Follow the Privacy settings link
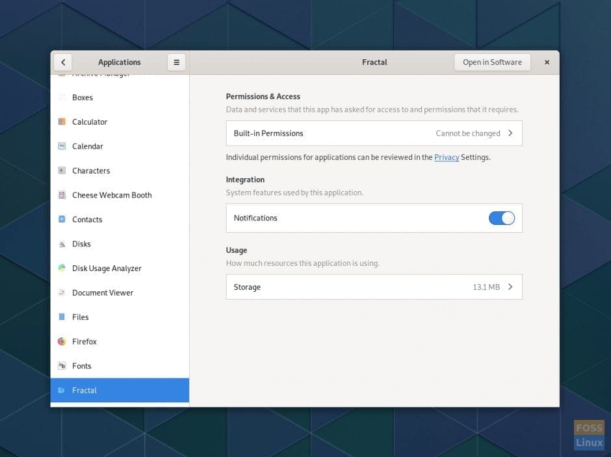 click(447, 157)
